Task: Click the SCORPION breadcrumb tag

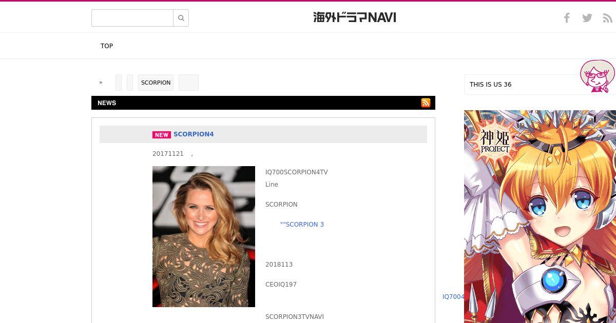Action: [x=156, y=83]
